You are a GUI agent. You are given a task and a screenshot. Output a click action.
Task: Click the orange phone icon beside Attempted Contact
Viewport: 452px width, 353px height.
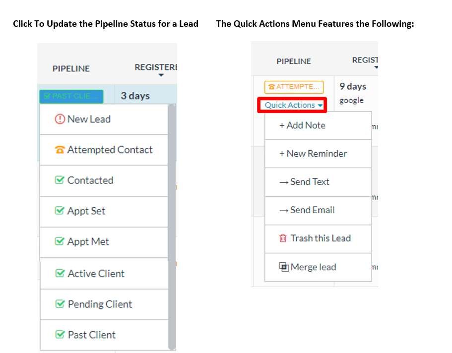(x=60, y=150)
